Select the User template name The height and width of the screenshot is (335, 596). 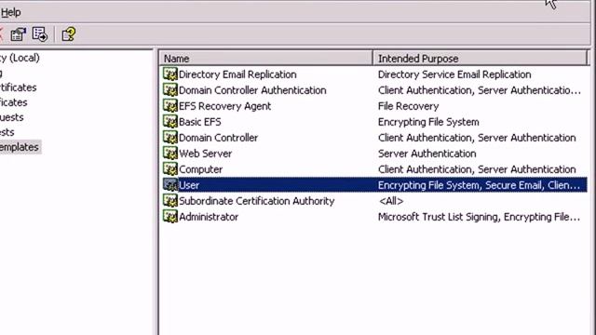click(189, 185)
